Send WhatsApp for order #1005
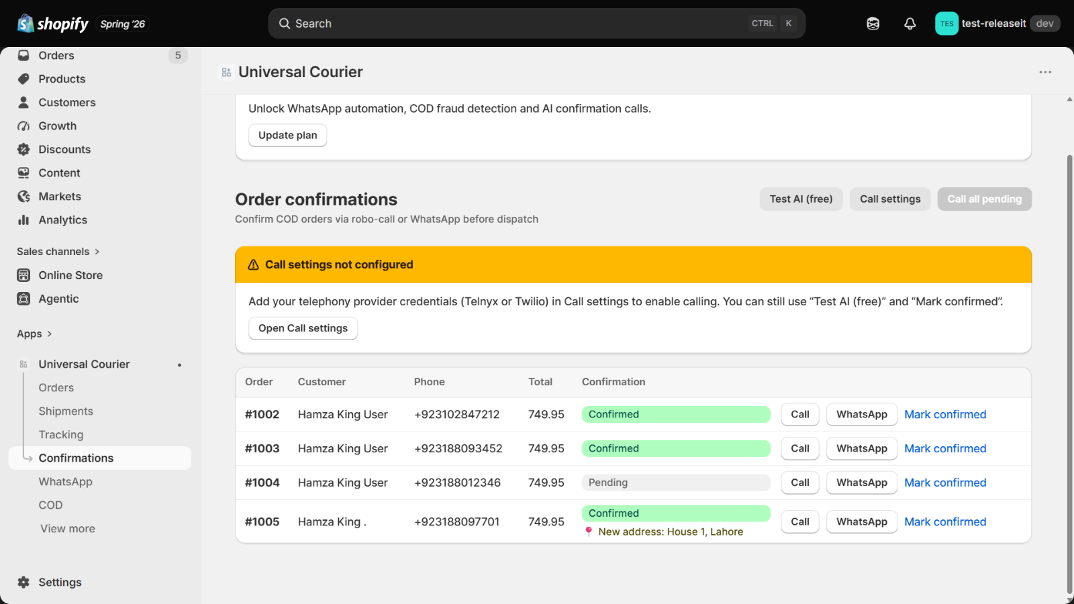The width and height of the screenshot is (1074, 604). (x=862, y=521)
